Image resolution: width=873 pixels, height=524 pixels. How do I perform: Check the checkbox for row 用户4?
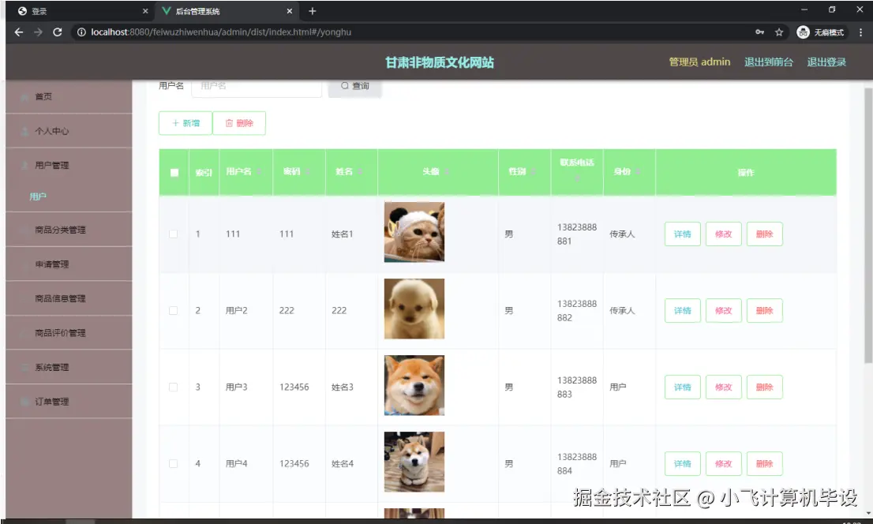coord(173,463)
